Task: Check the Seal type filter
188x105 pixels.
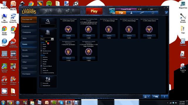Action: pyautogui.click(x=41, y=49)
